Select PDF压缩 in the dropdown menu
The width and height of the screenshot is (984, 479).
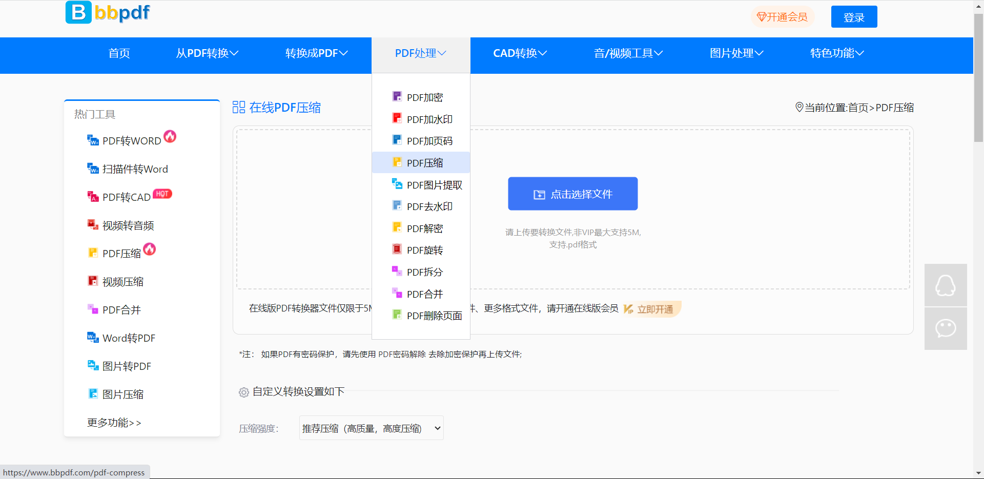(x=421, y=162)
